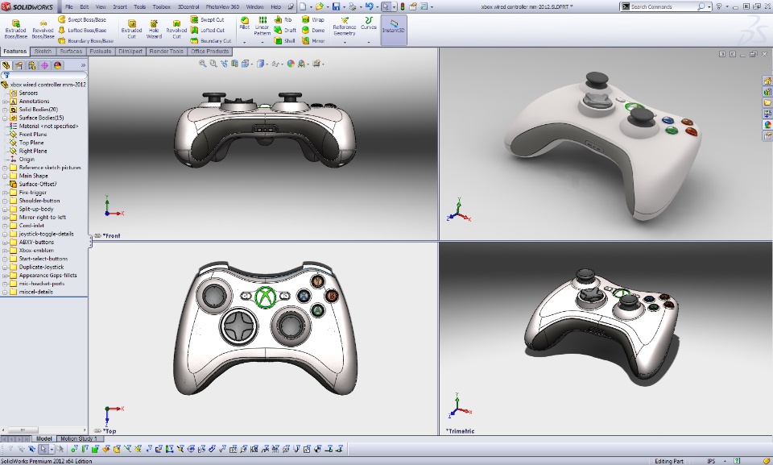Select the Lofted Cut tool
The height and width of the screenshot is (465, 773).
pyautogui.click(x=208, y=30)
